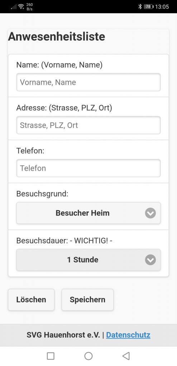This screenshot has height=366, width=177.
Task: Focus the Strasse, PLZ, Ort address field
Action: point(88,125)
